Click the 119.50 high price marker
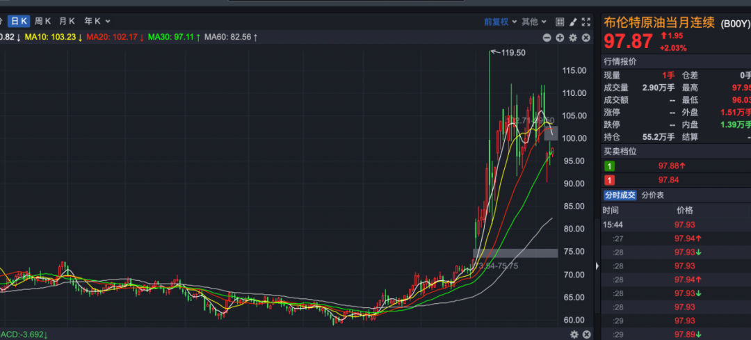 point(513,53)
